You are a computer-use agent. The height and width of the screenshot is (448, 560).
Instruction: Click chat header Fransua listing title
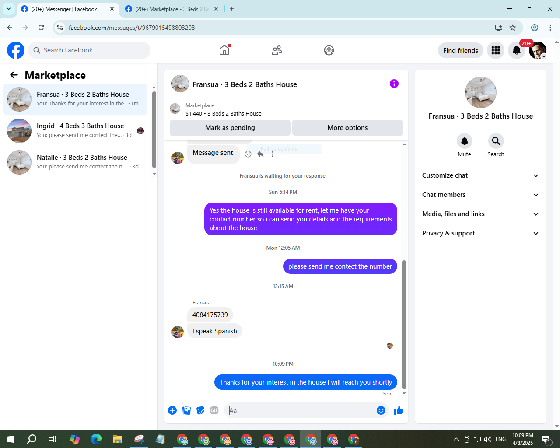(245, 84)
